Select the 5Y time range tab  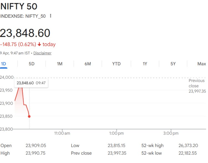coord(173,64)
